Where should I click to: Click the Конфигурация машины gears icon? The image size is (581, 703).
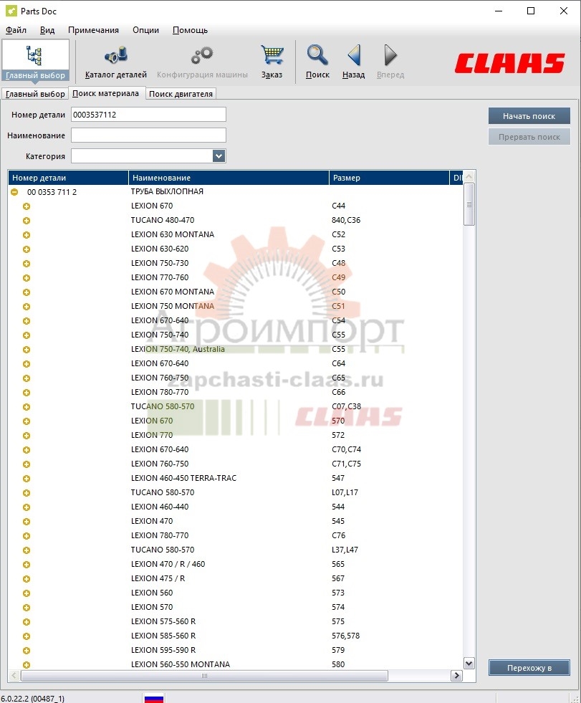point(202,62)
